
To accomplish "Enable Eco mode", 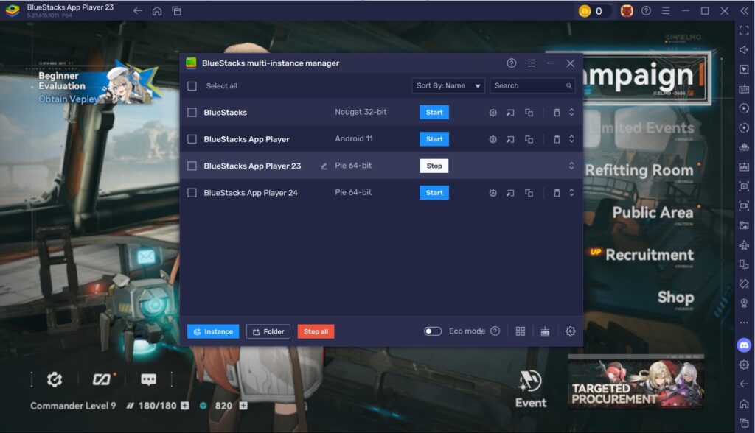I will tap(434, 331).
